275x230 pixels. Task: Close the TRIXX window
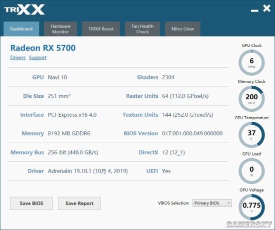(x=267, y=8)
